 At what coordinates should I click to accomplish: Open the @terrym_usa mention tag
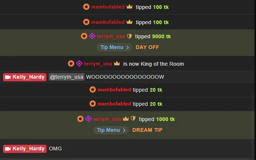click(x=67, y=77)
